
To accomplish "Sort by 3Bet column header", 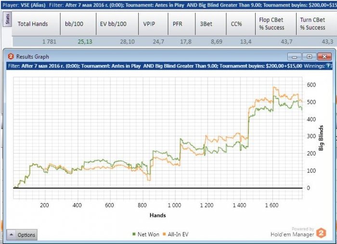I will tap(211, 24).
